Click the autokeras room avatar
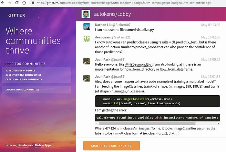The height and width of the screenshot is (152, 226). click(86, 14)
